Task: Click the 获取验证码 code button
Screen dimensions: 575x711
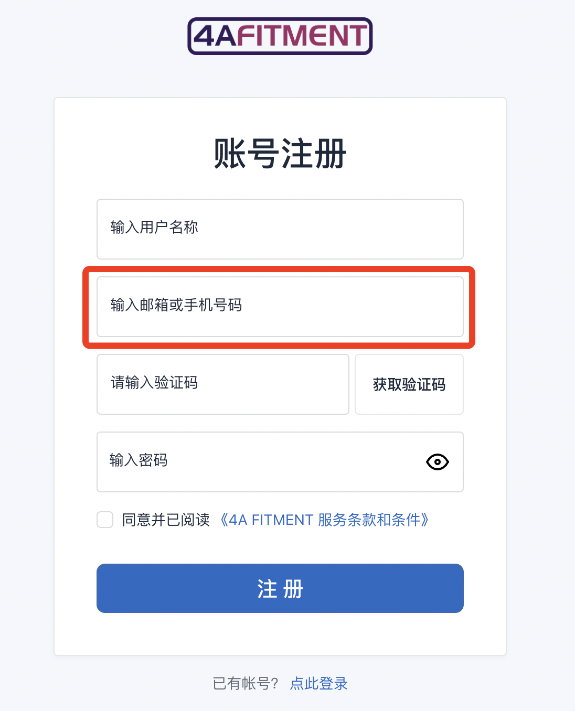Action: (409, 384)
